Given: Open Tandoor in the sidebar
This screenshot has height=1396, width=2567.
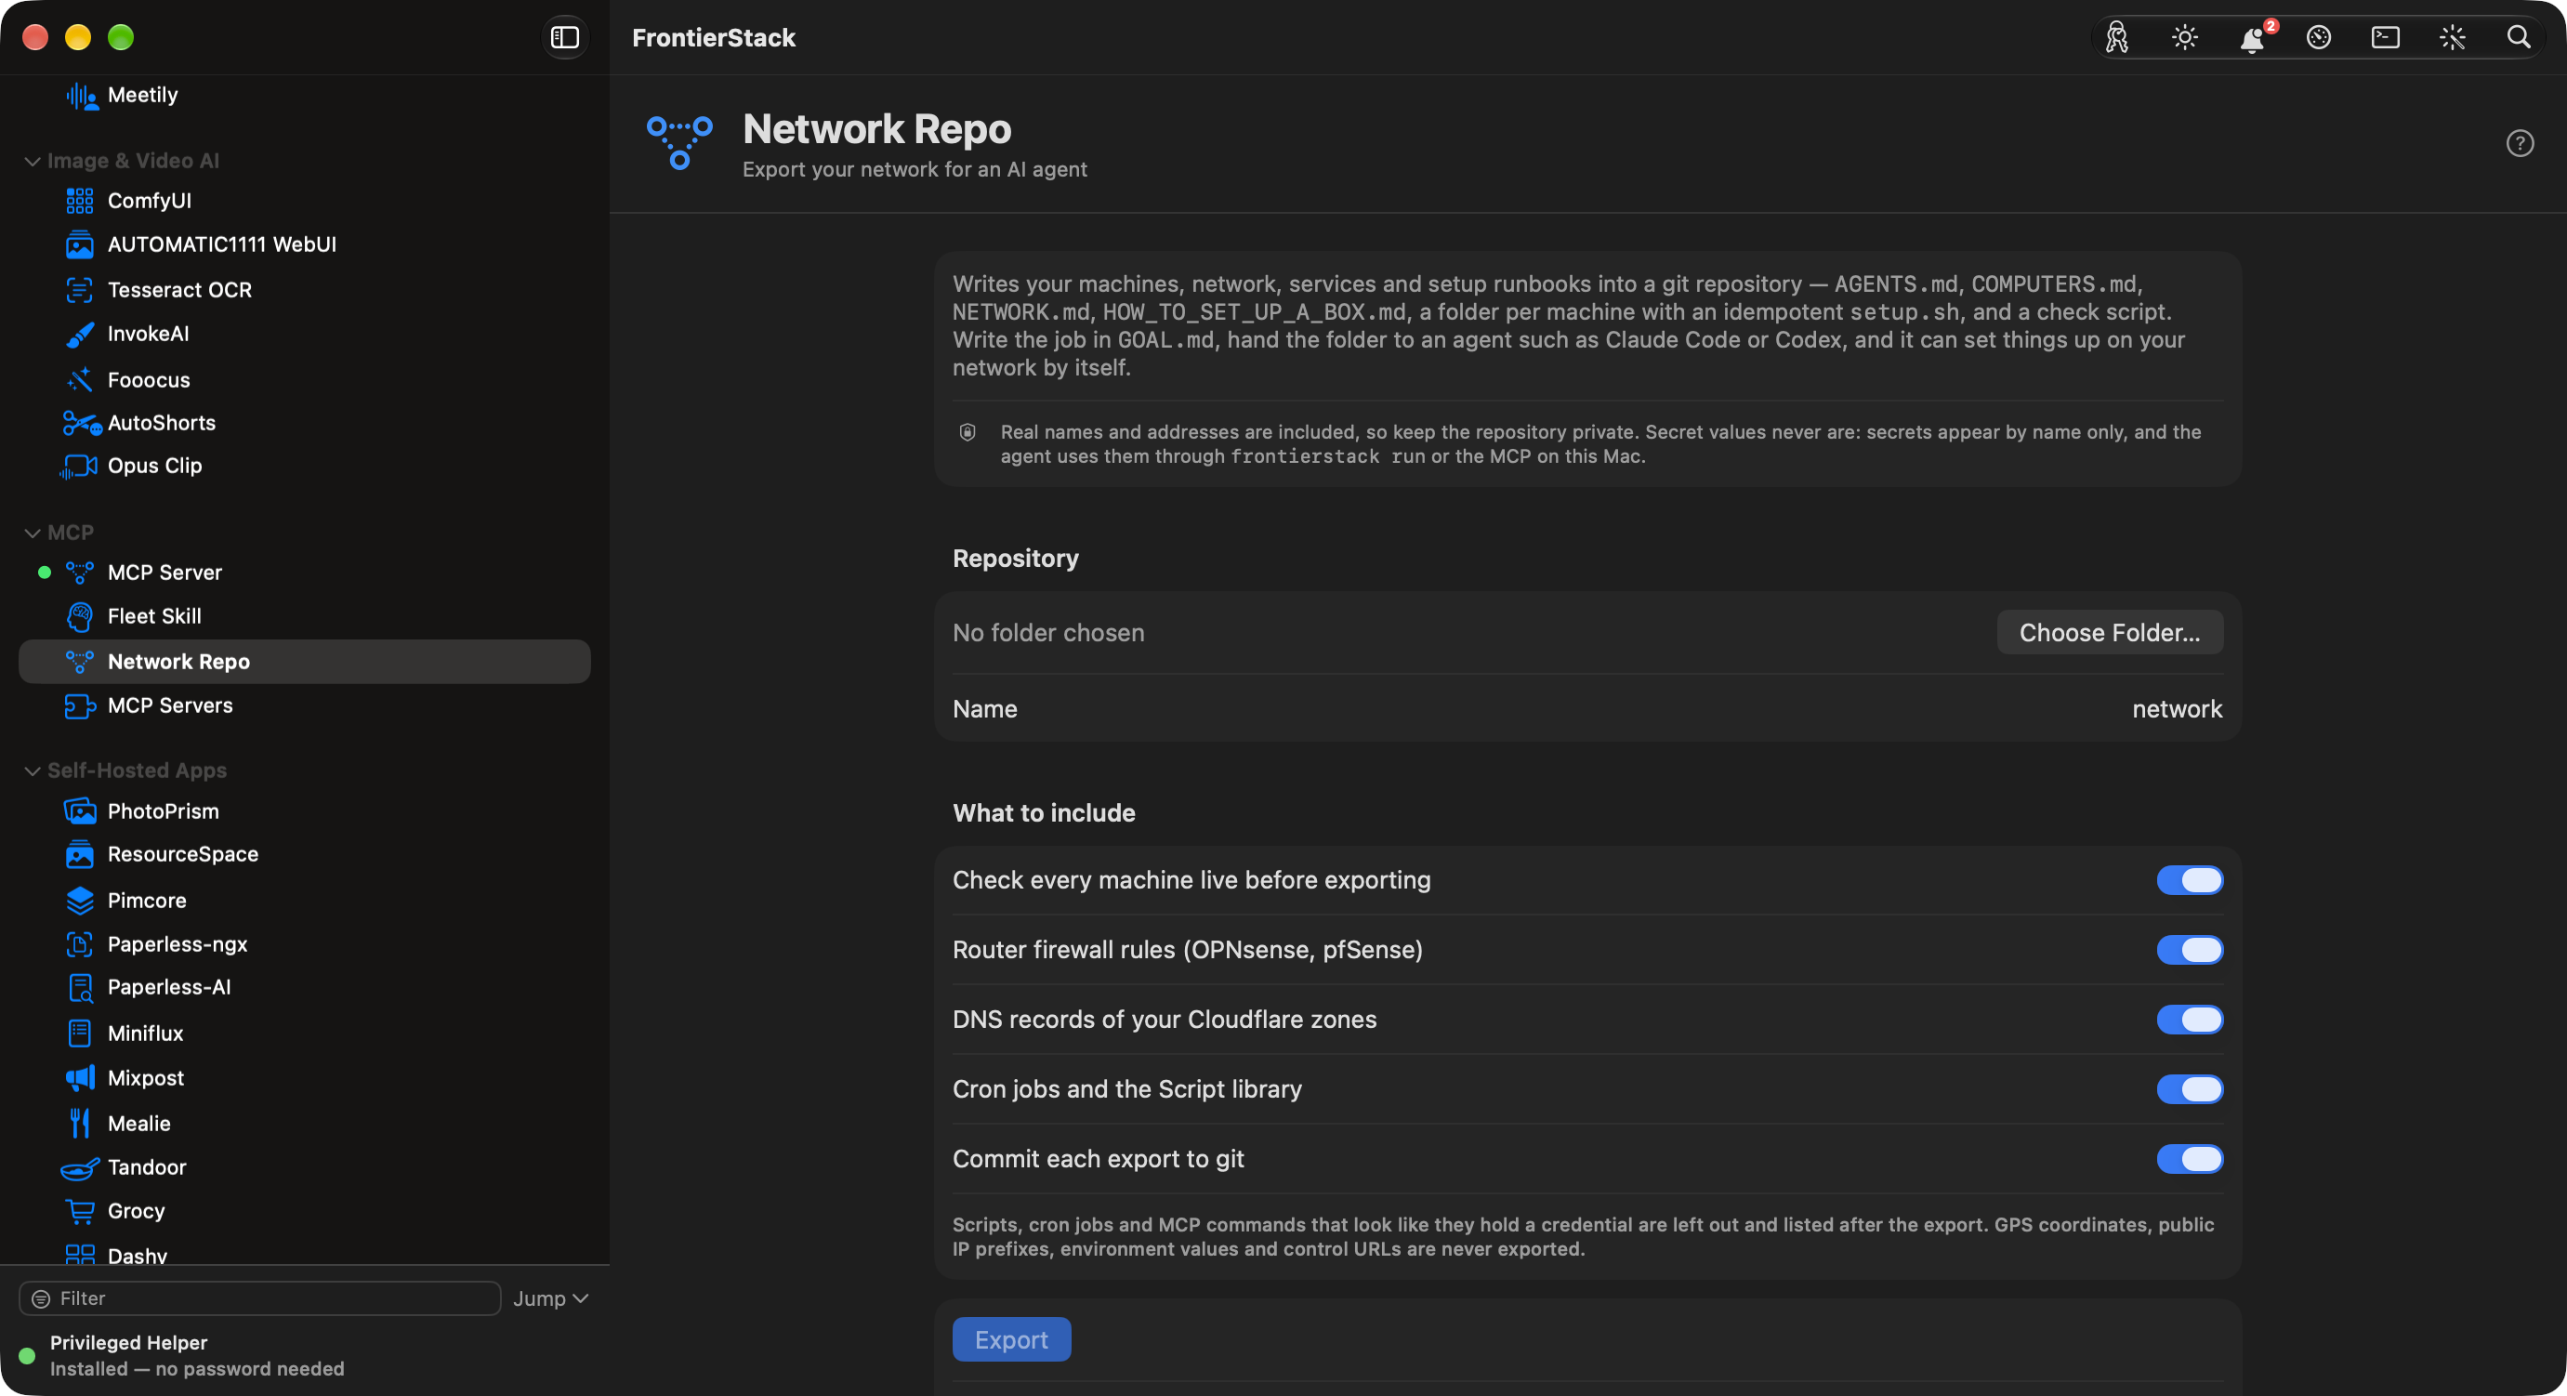Looking at the screenshot, I should click(x=305, y=1167).
